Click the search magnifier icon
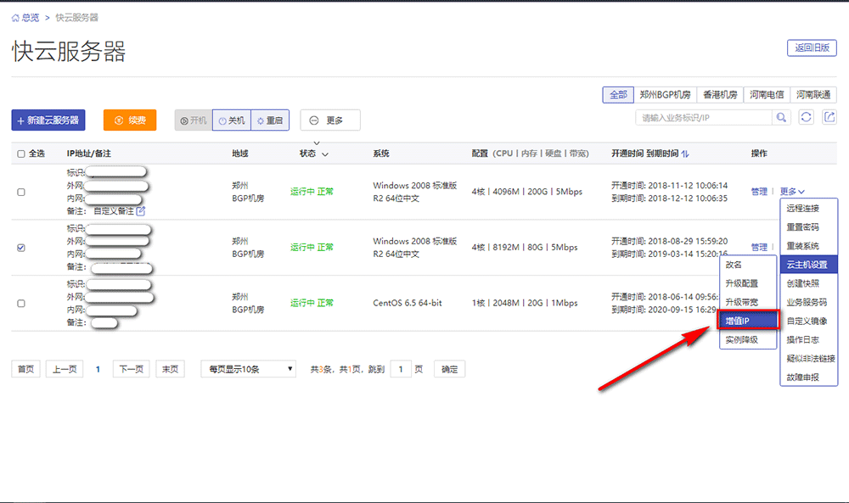 tap(780, 118)
